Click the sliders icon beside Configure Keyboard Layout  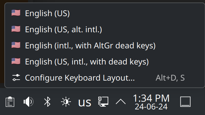16,77
